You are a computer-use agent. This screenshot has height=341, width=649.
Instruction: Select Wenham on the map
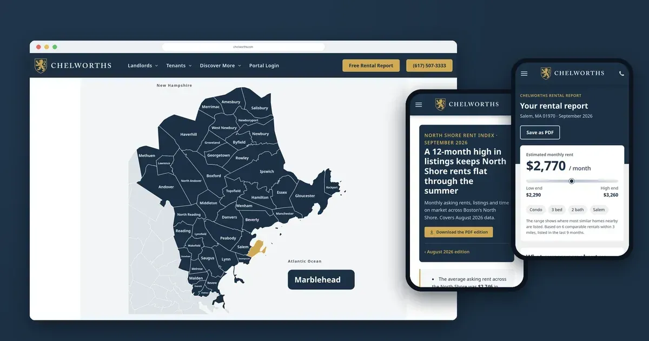point(244,206)
